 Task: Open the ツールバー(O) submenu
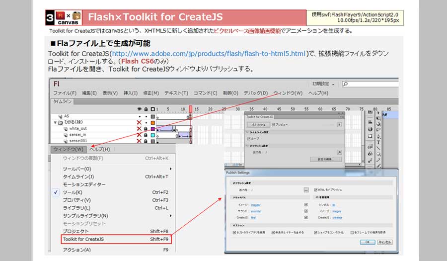point(77,169)
